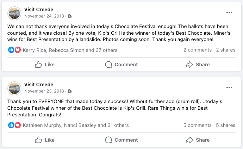Open the Visit Creede page name on the first post
The width and height of the screenshot is (243, 149).
(x=39, y=9)
